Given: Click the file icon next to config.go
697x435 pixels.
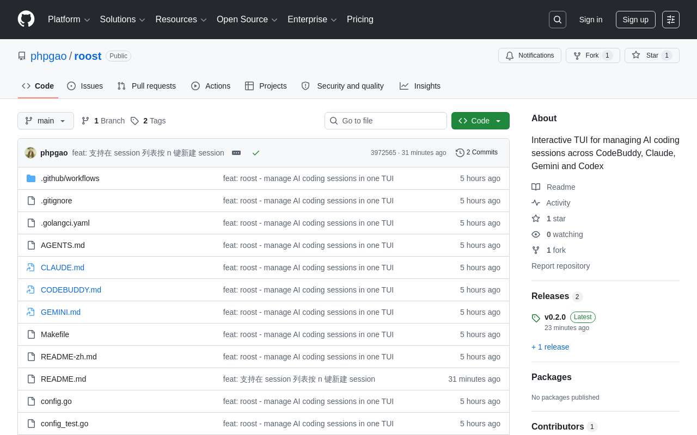Looking at the screenshot, I should tap(31, 401).
